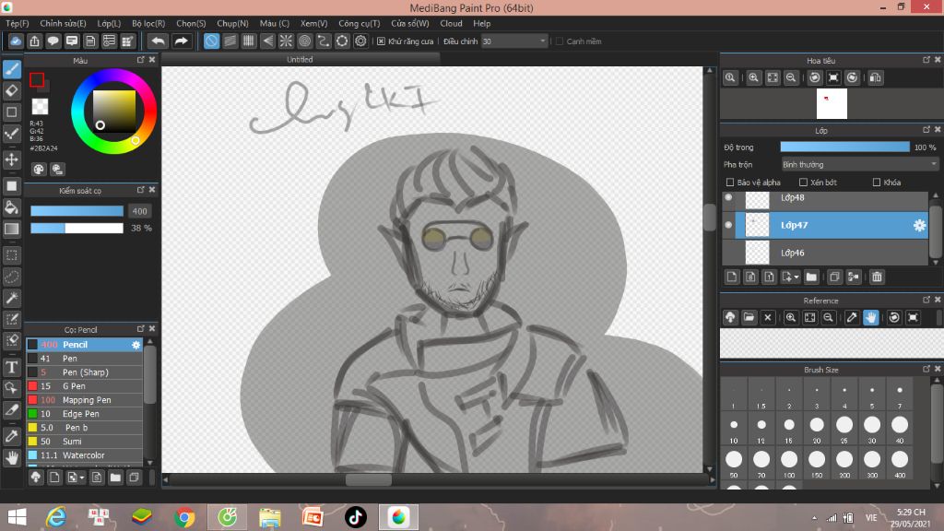
Task: Open the Lớp(L) menu
Action: (x=109, y=23)
